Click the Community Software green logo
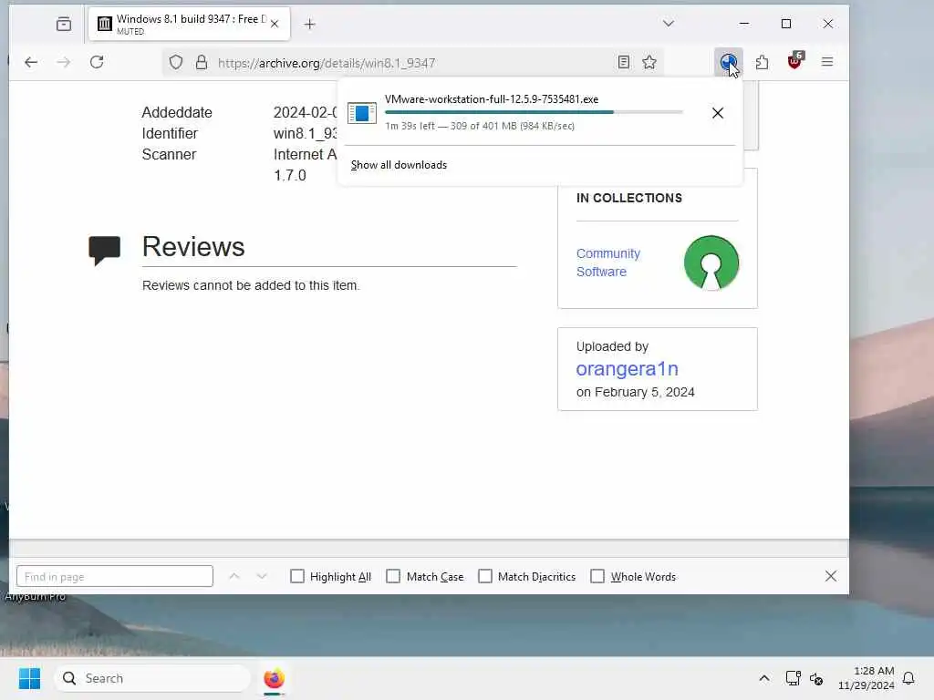934x700 pixels. pos(711,262)
